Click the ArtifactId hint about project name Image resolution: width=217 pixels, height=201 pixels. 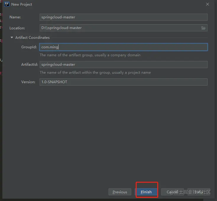tap(95, 73)
